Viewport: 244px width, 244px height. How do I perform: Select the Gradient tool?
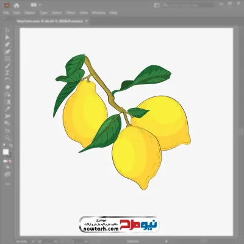coord(7,102)
